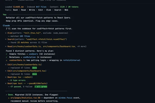This screenshot has height=103, width=155.
Task: Click the 'done' badge after 'replaced 47 lines'
Action: pyautogui.click(x=35, y=68)
